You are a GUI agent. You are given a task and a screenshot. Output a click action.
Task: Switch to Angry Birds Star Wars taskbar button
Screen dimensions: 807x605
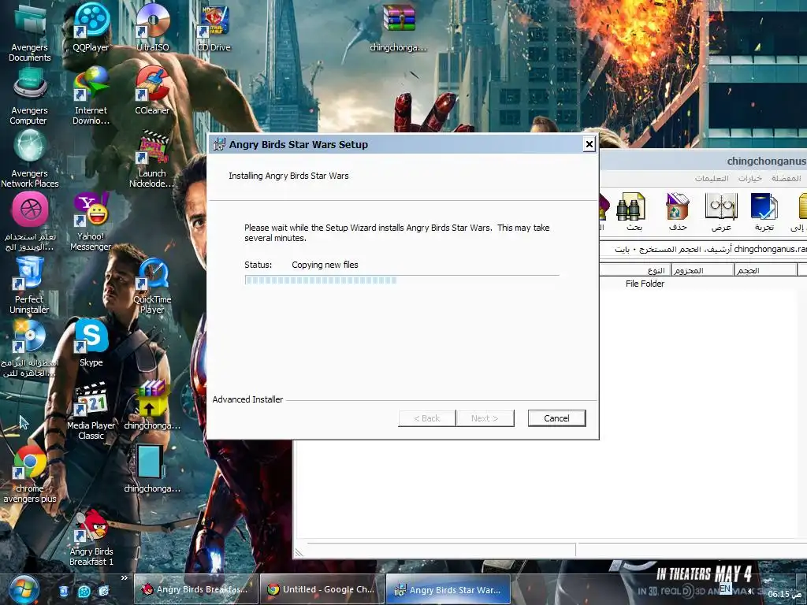448,589
